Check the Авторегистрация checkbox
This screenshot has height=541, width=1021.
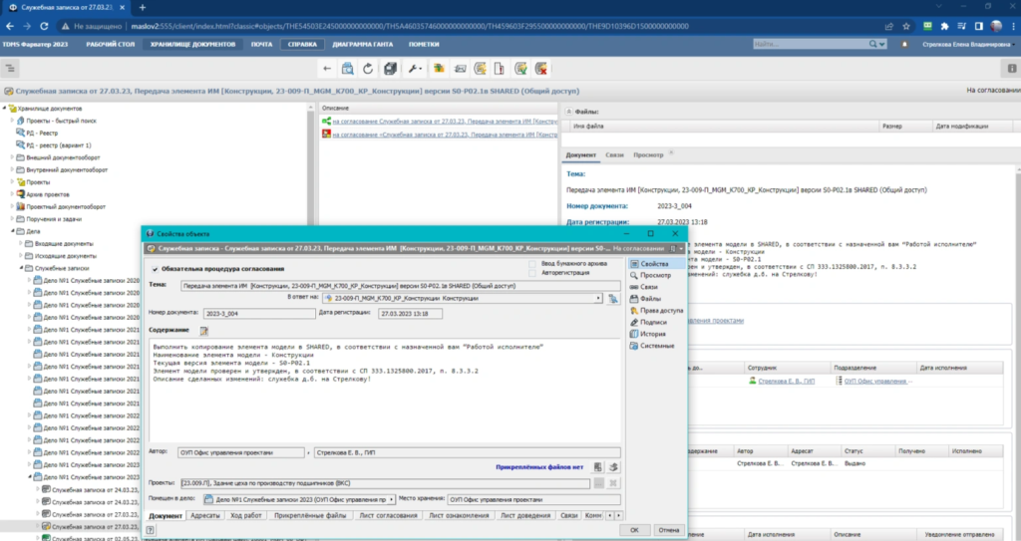[532, 272]
